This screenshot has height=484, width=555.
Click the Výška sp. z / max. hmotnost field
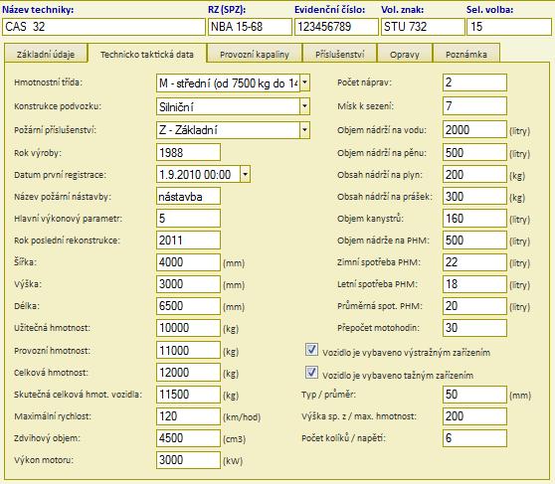(474, 416)
